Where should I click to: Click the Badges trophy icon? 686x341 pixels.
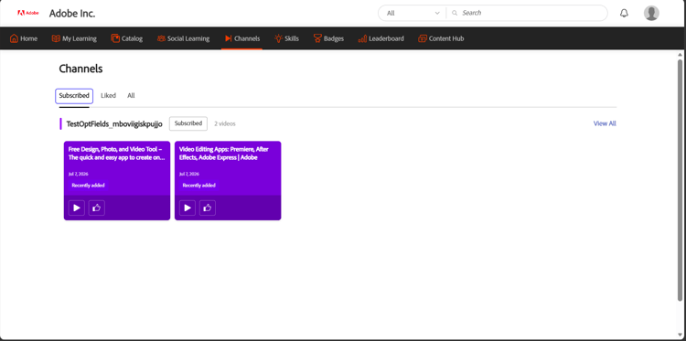(x=317, y=38)
